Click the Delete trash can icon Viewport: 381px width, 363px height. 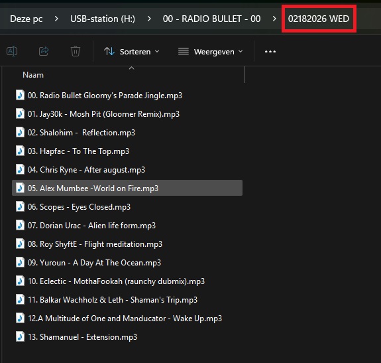point(76,51)
